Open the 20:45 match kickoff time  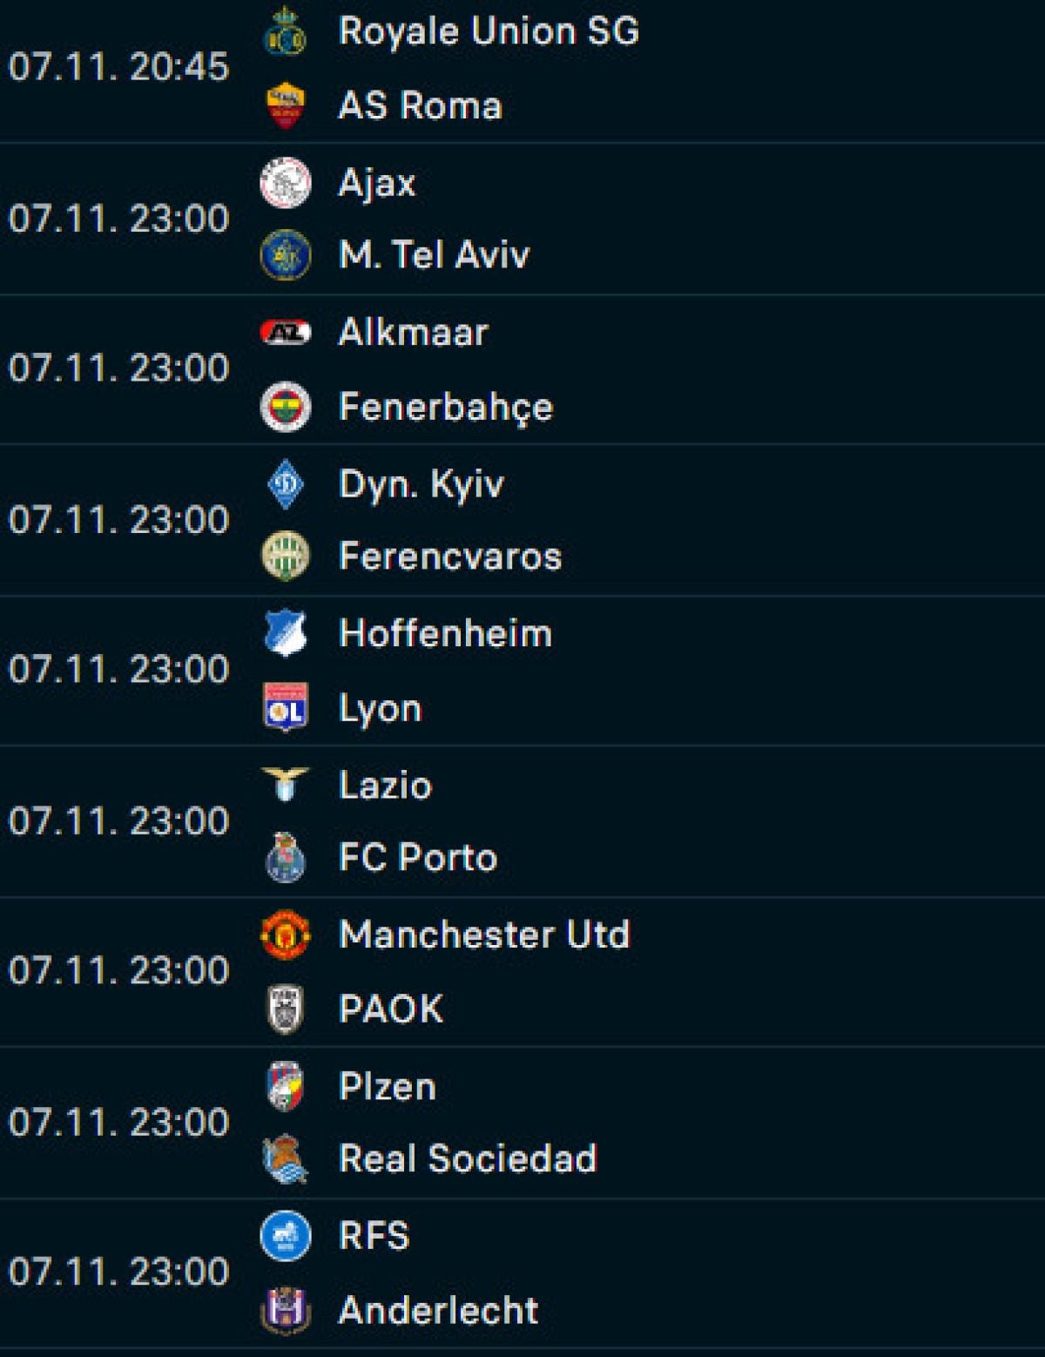tap(118, 67)
